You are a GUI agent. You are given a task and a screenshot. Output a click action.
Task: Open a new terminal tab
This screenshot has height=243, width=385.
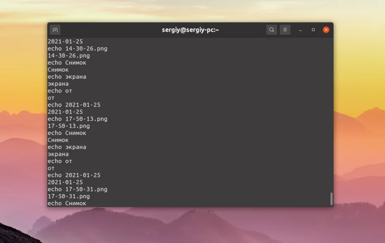(54, 30)
